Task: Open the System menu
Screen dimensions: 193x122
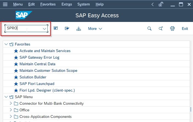Action: (83, 4)
